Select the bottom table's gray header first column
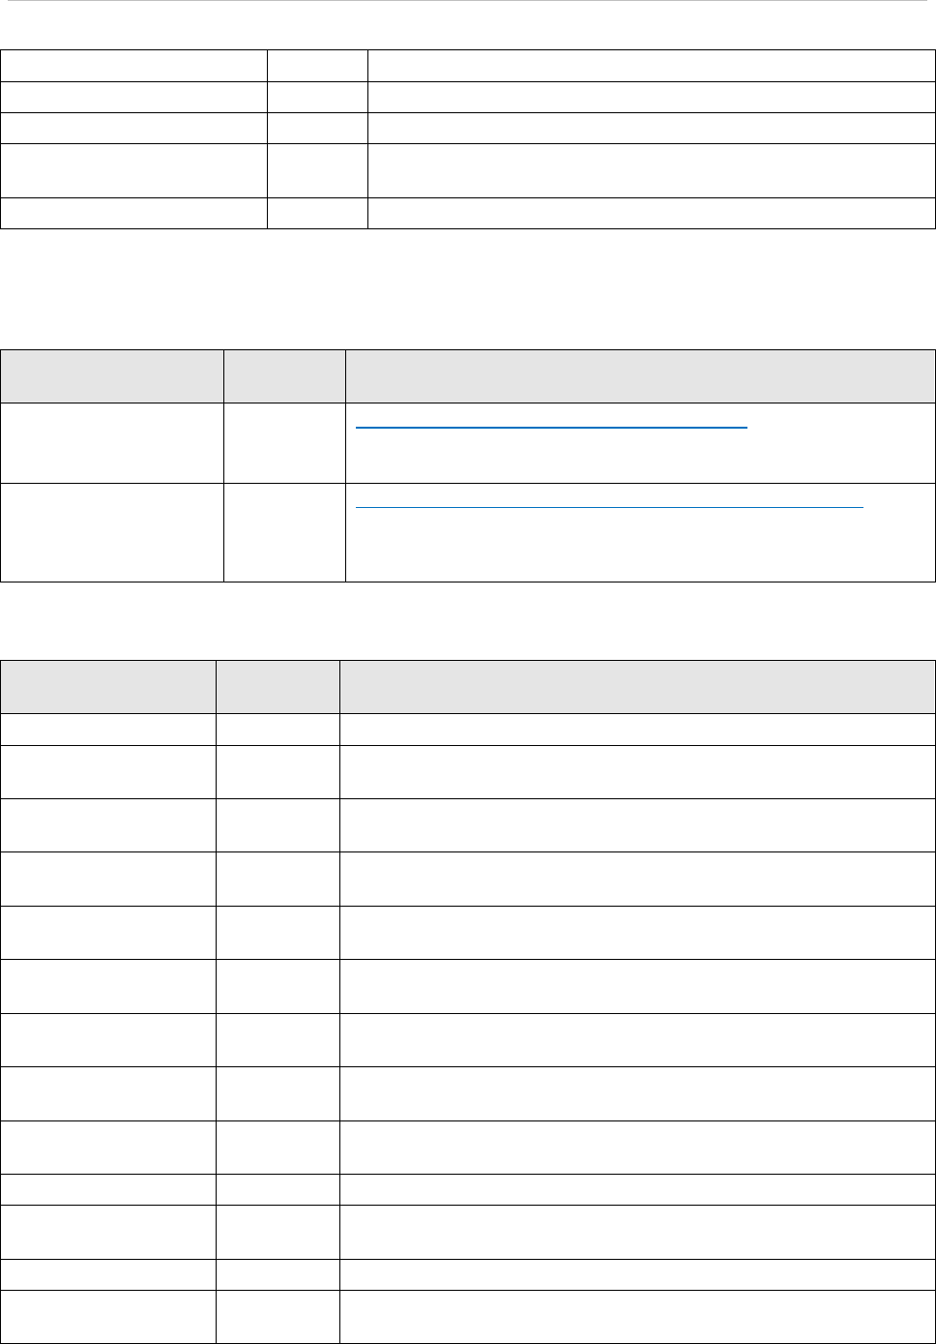Viewport: 936px width, 1344px height. (108, 687)
